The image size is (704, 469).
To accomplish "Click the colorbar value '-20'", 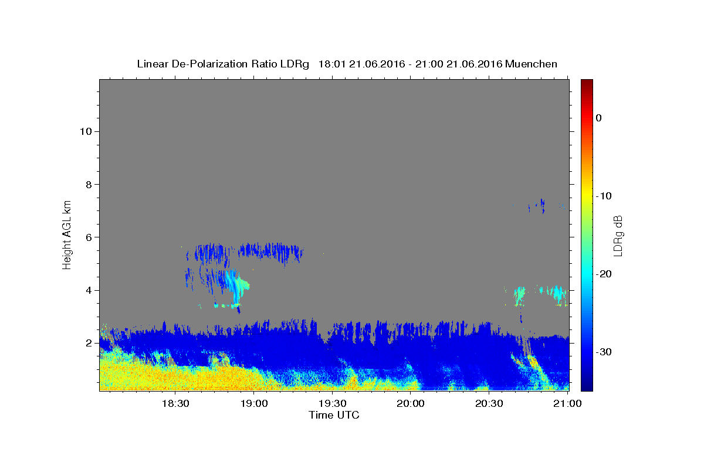I will point(603,274).
